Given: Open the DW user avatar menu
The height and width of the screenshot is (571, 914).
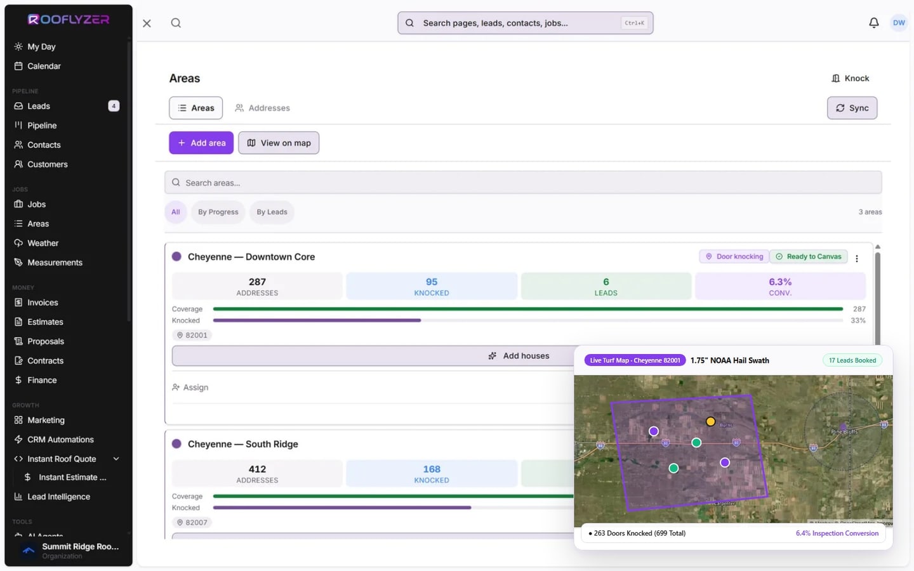Looking at the screenshot, I should pyautogui.click(x=899, y=23).
